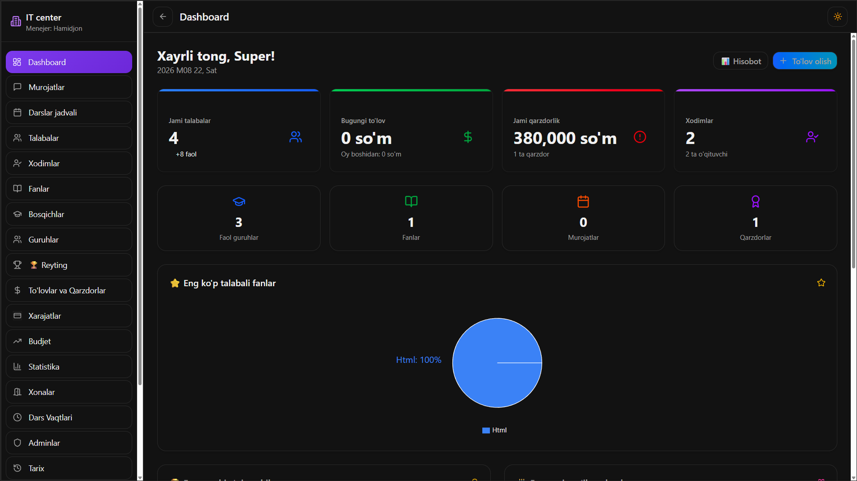Toggle the light/dark theme sun icon

click(x=837, y=17)
